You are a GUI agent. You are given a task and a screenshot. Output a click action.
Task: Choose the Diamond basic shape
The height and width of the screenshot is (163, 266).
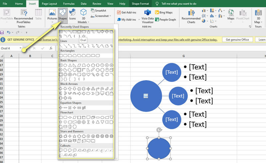tap(88, 65)
